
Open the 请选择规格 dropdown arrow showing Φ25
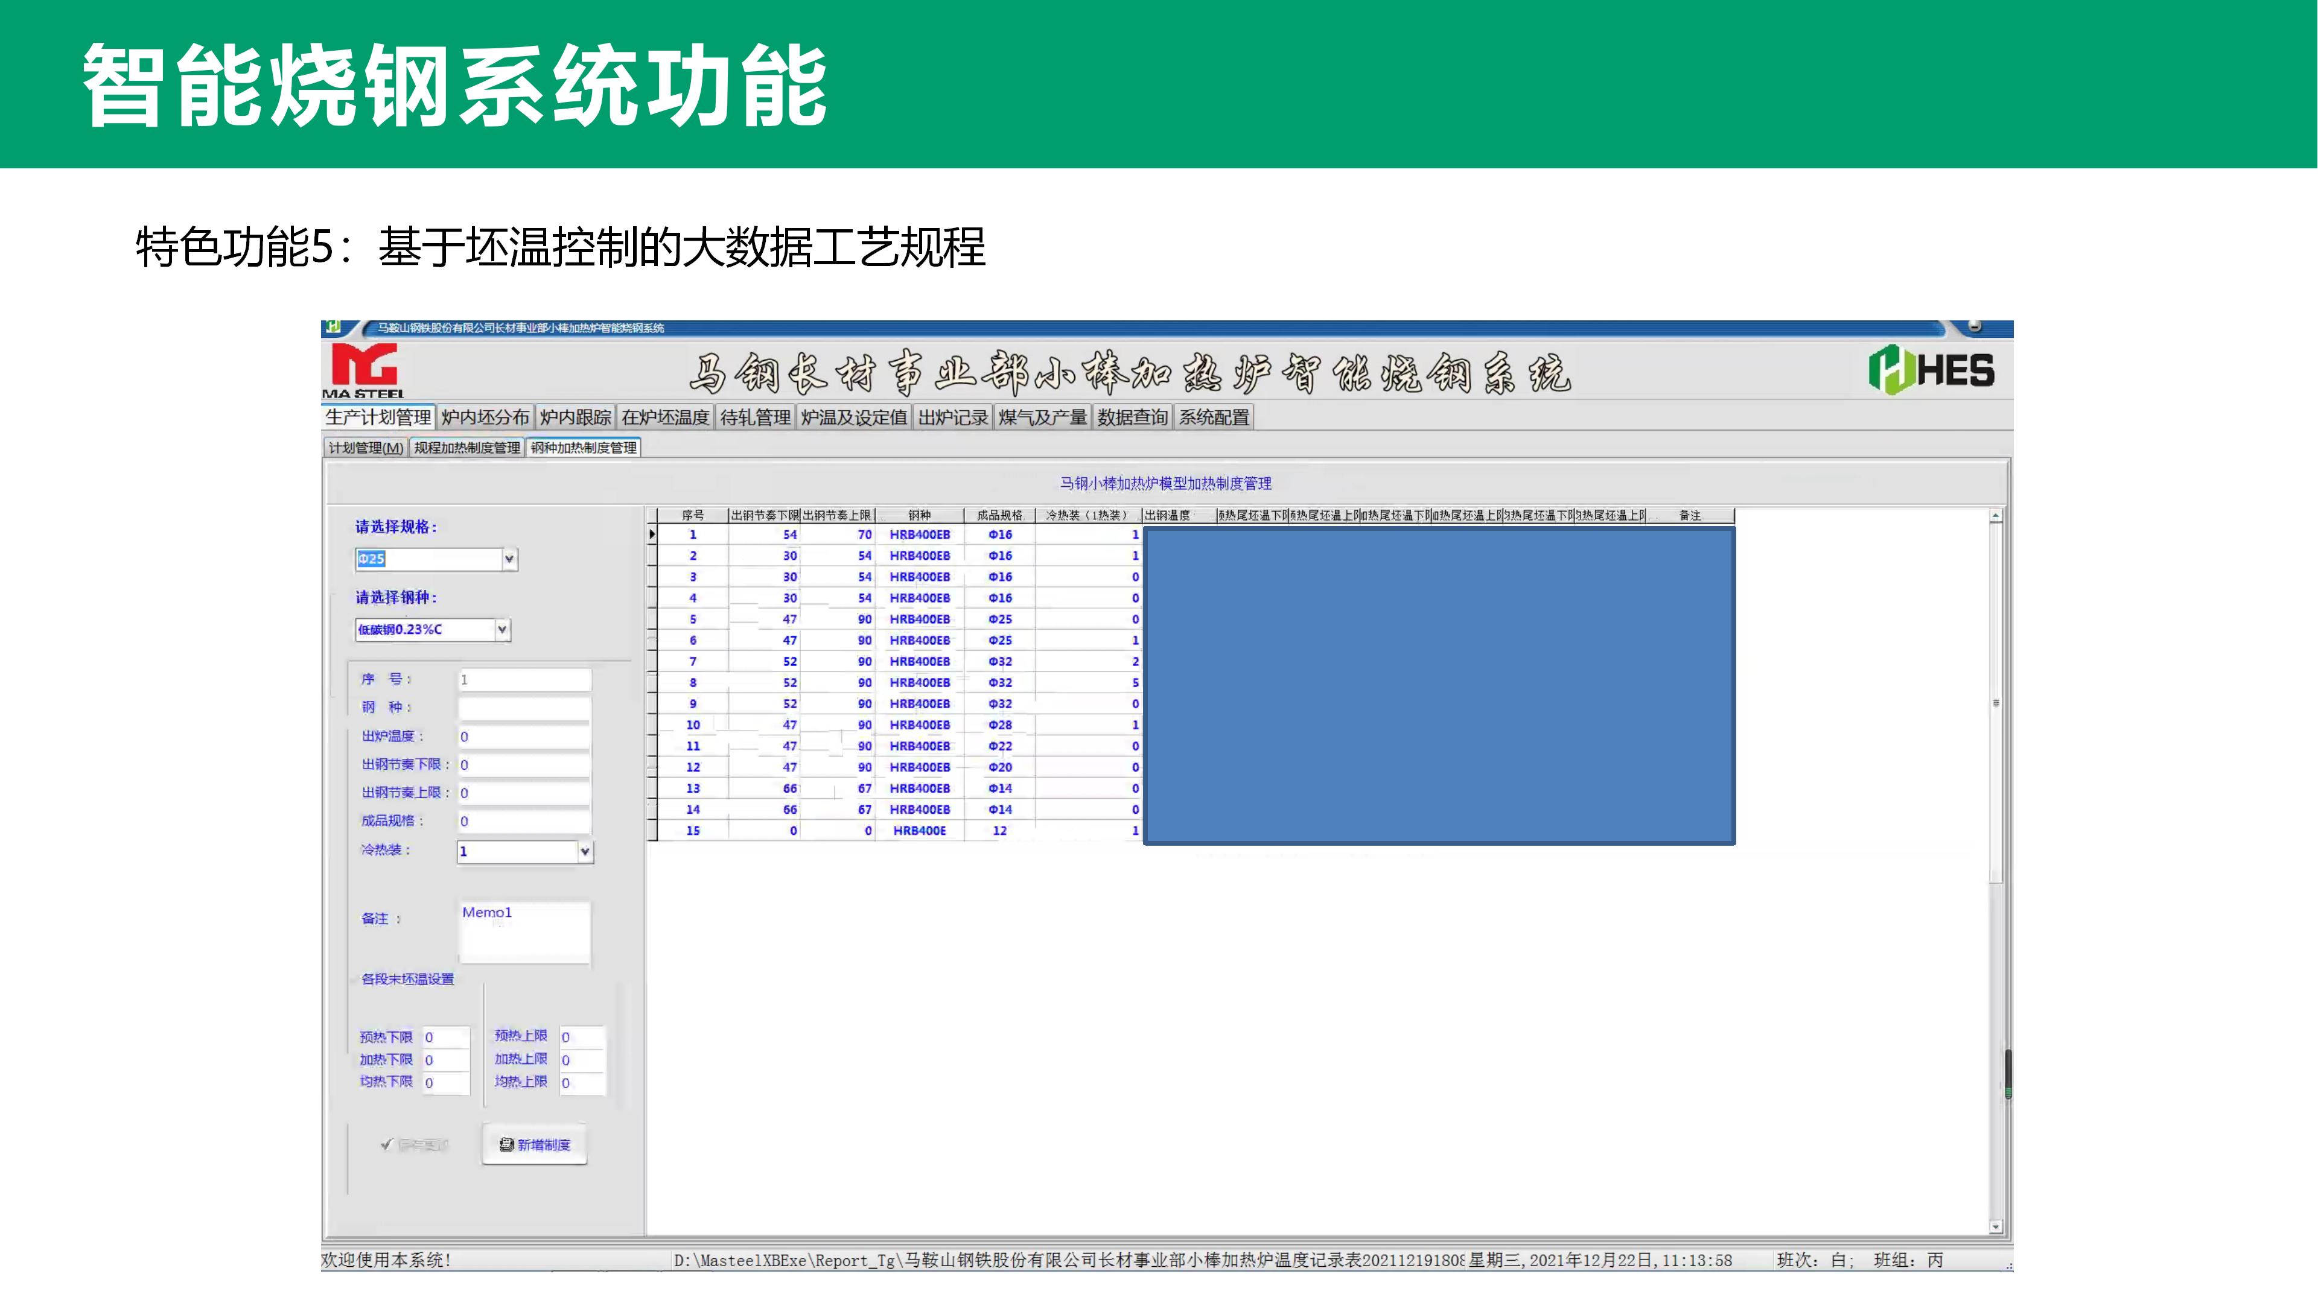point(509,559)
